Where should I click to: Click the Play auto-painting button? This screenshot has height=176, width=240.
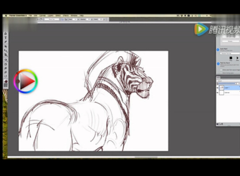pyautogui.click(x=237, y=58)
